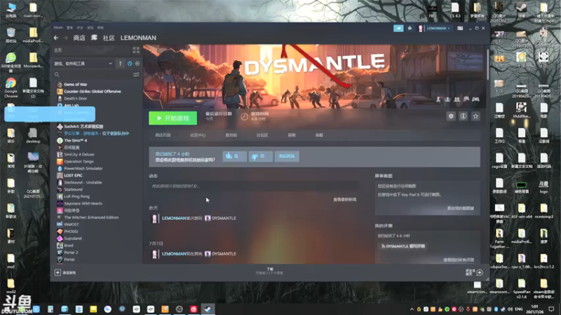Open the notifications envelope icon
The width and height of the screenshot is (561, 315).
click(x=410, y=28)
